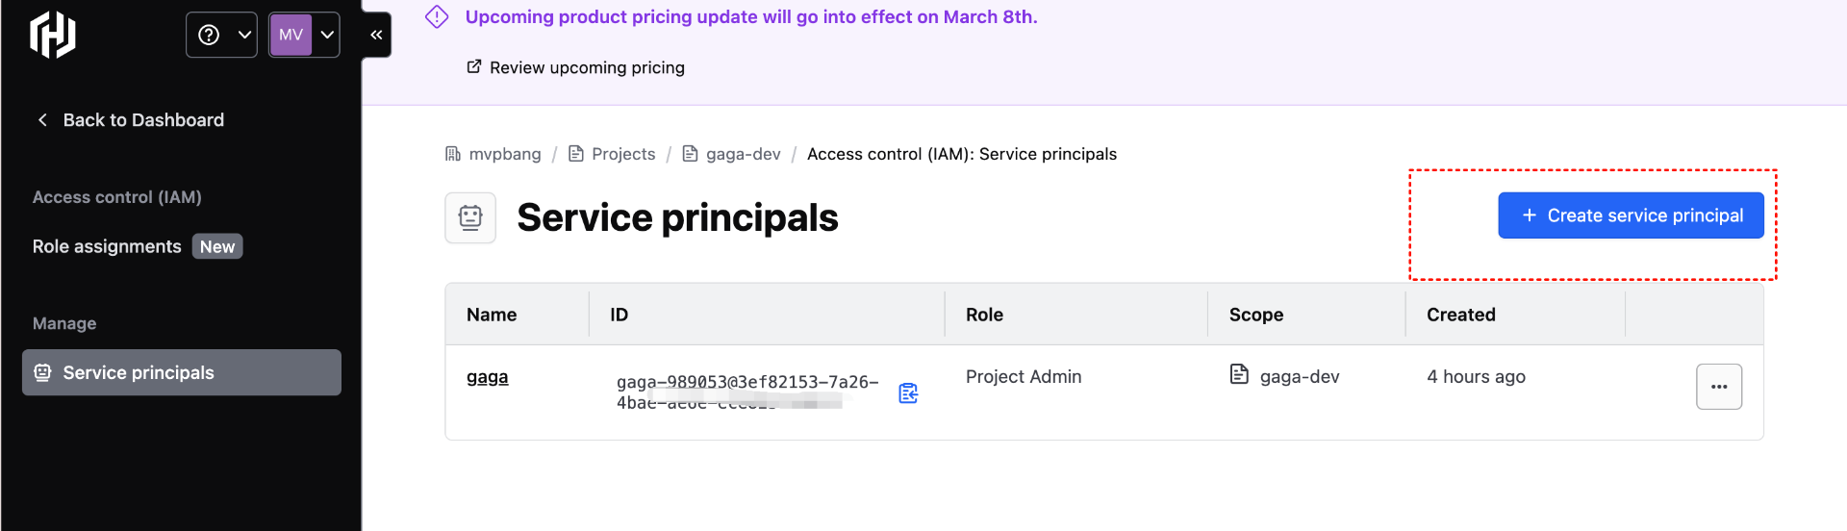Open the MV user account dropdown
The width and height of the screenshot is (1847, 531).
pyautogui.click(x=304, y=35)
